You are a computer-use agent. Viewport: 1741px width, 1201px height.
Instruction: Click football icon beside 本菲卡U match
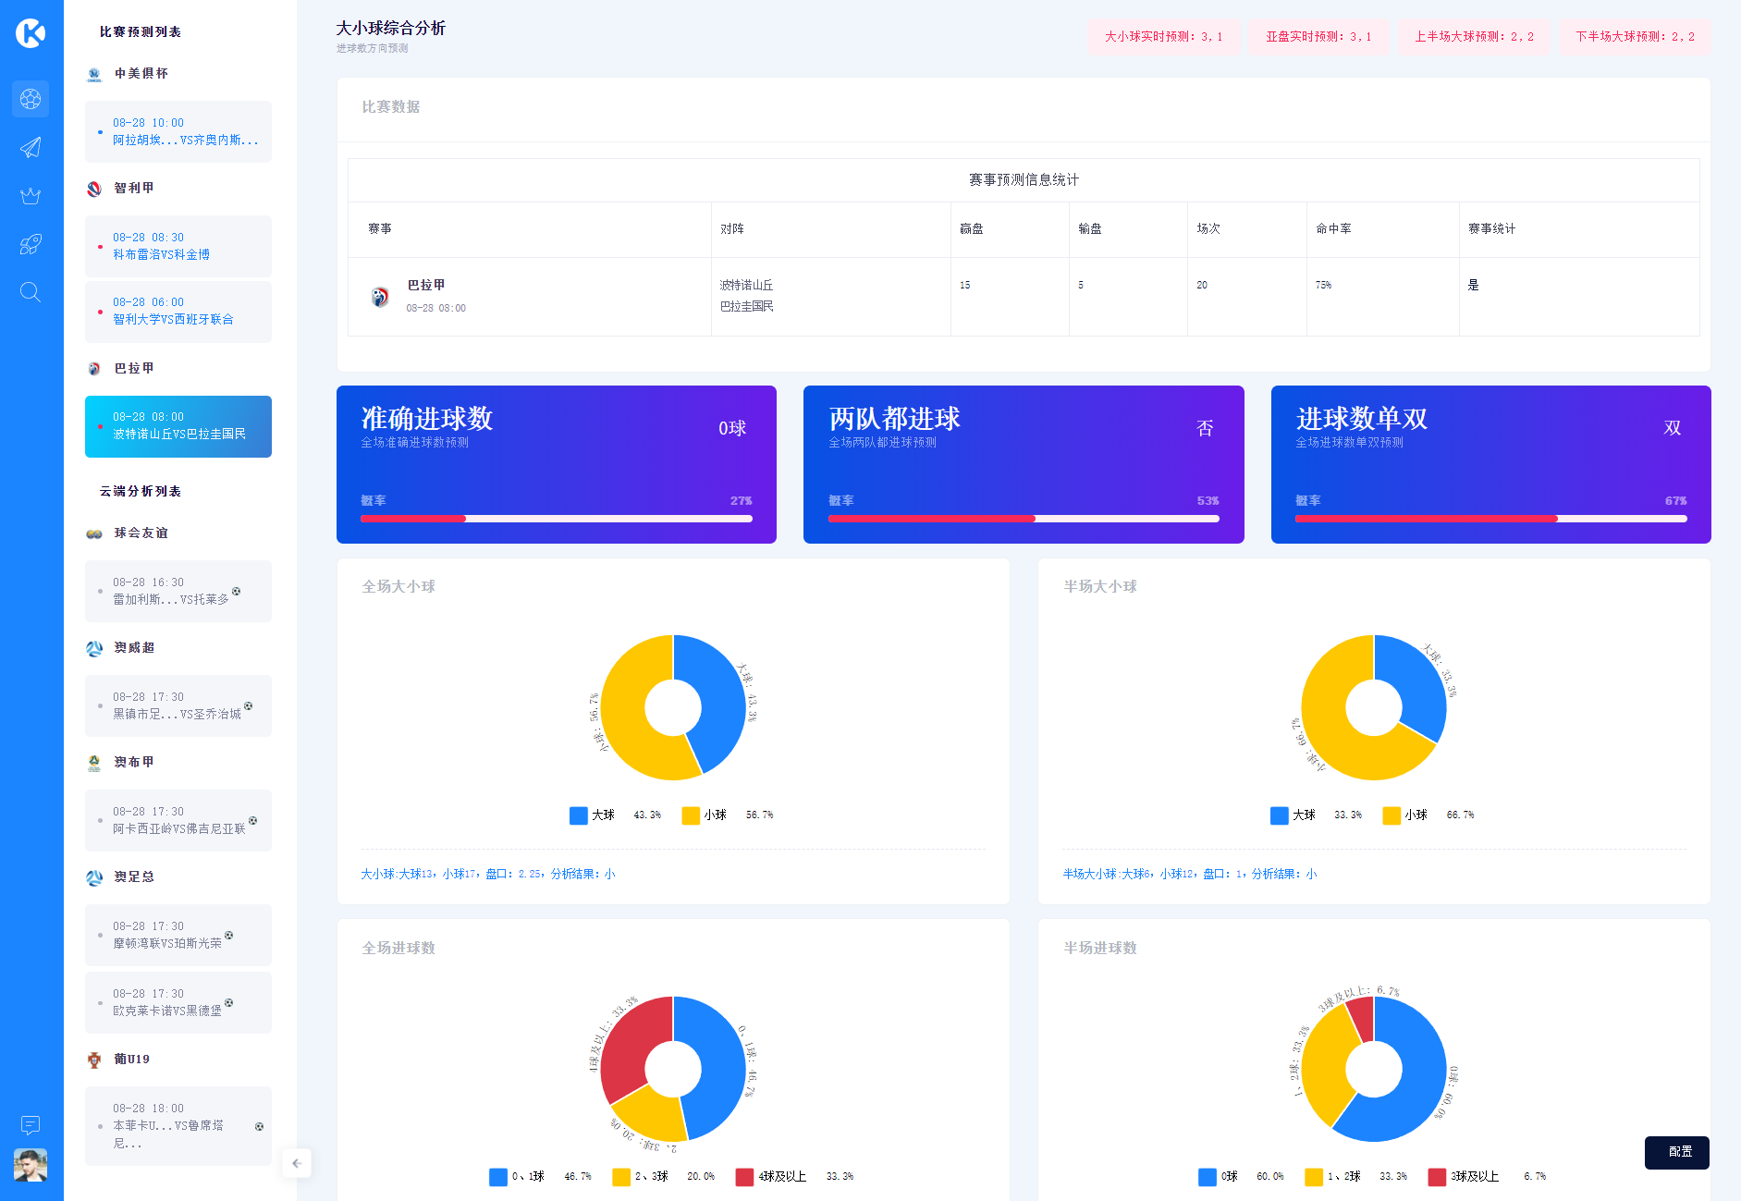(x=259, y=1126)
